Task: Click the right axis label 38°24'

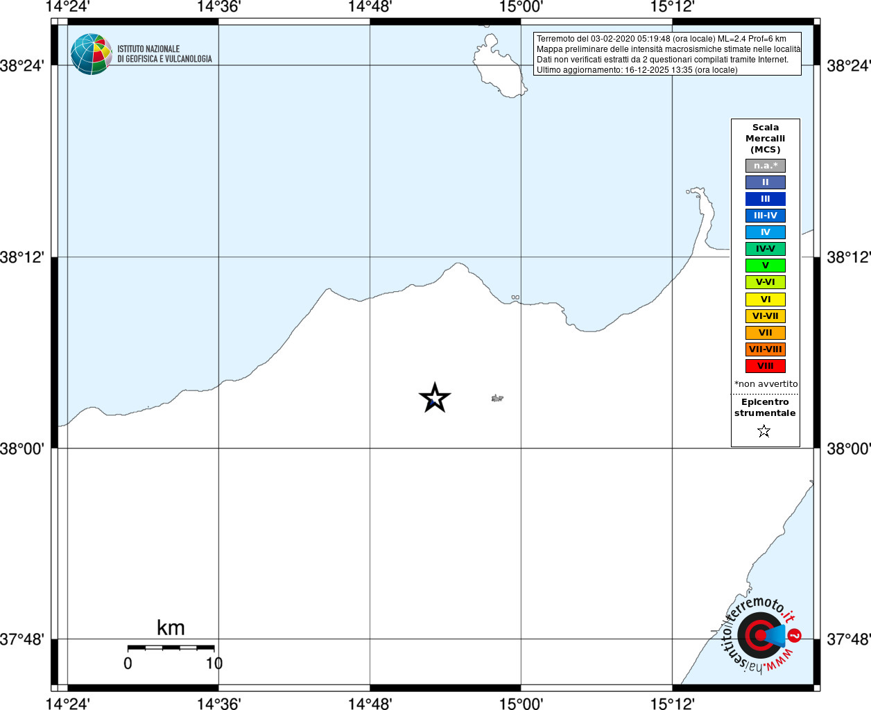Action: [849, 66]
